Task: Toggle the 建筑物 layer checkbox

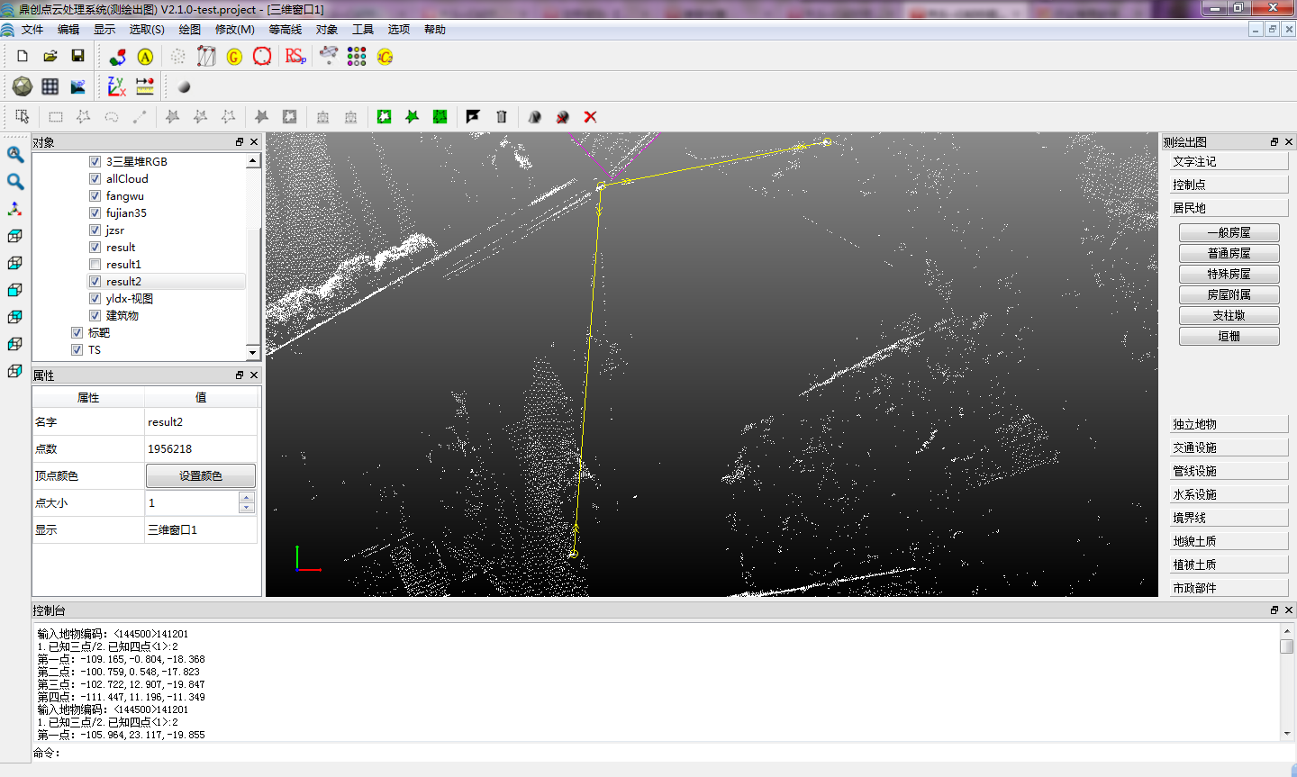Action: point(95,316)
